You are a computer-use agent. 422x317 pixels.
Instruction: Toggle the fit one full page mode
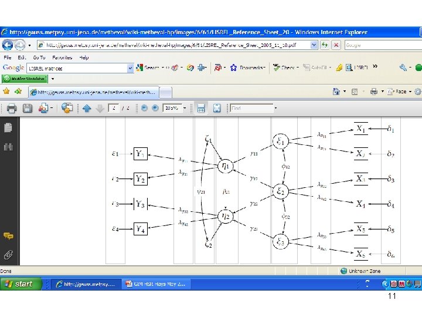click(217, 109)
